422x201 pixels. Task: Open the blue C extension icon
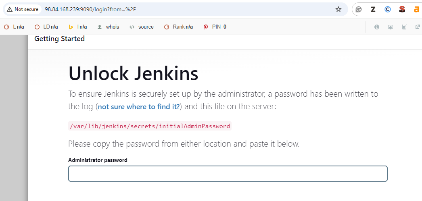387,9
